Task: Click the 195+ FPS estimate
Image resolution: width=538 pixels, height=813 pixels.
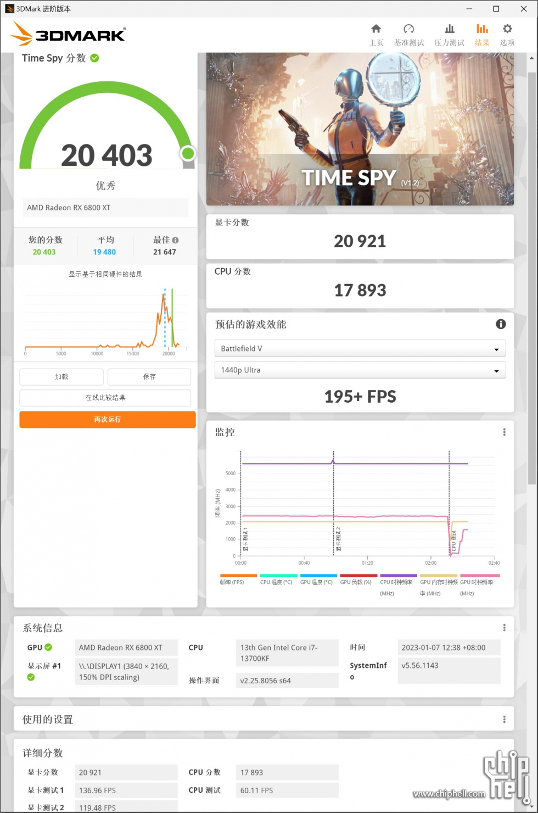Action: pyautogui.click(x=360, y=397)
